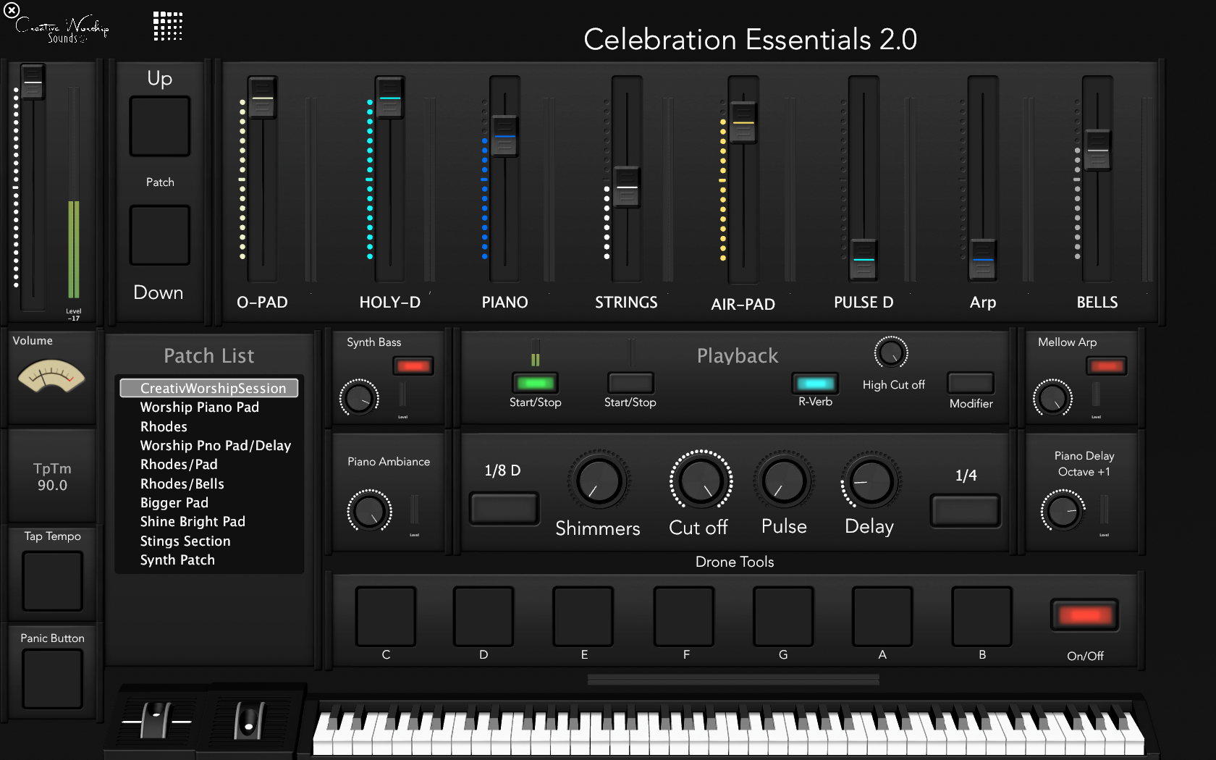Click the master level fader handle
The width and height of the screenshot is (1216, 760).
(x=33, y=83)
